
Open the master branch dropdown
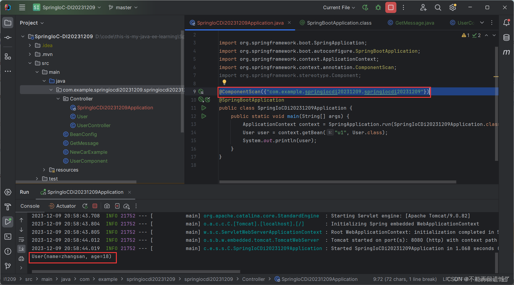(123, 7)
